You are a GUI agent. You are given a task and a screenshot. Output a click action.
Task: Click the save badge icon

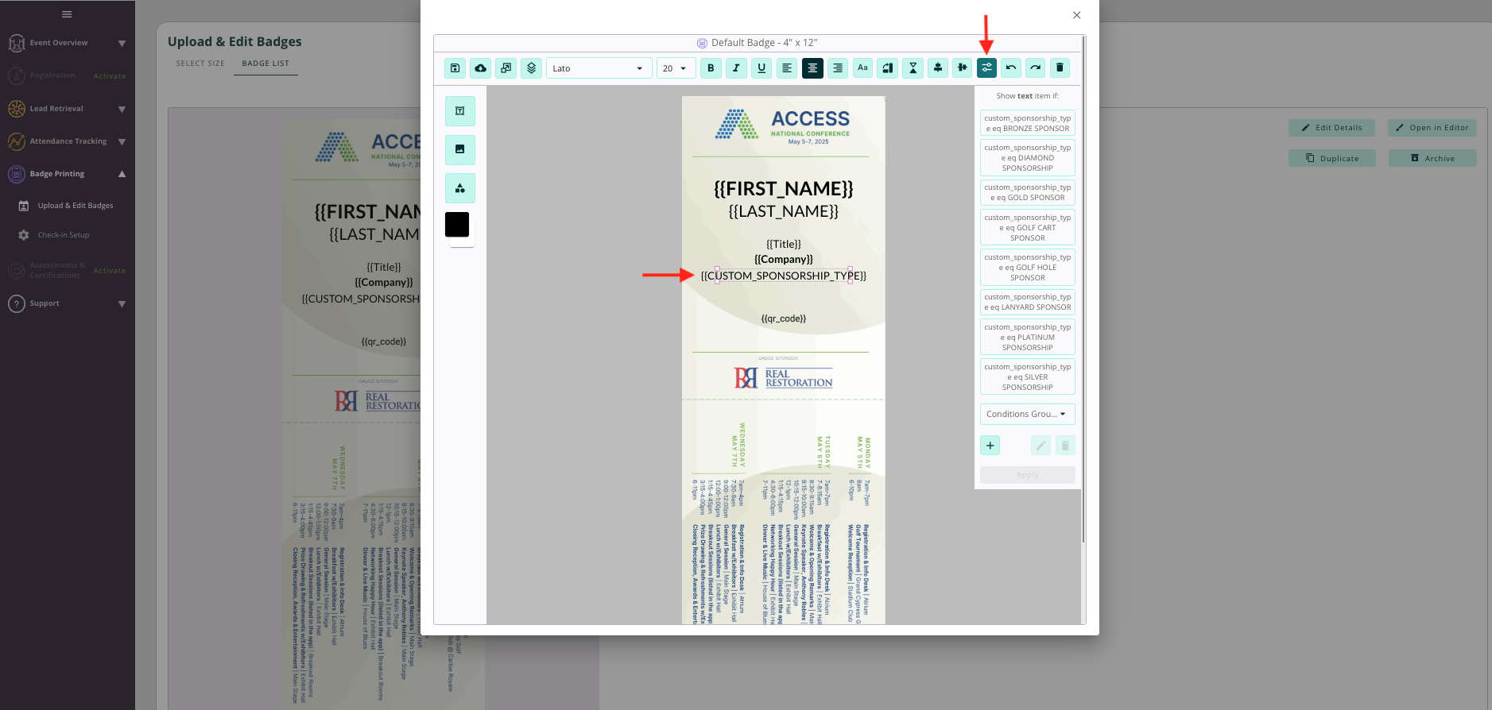coord(455,68)
